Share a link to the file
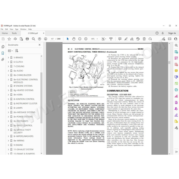Viewport: 179px width, 179px height. [163, 39]
